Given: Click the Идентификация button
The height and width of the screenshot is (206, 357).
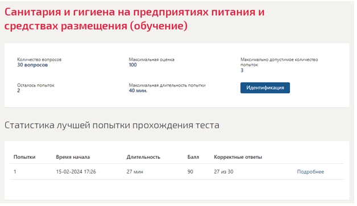Looking at the screenshot, I should (x=265, y=88).
